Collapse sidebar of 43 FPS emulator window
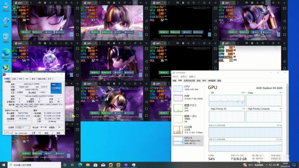The image size is (299, 168). pyautogui.click(x=146, y=3)
